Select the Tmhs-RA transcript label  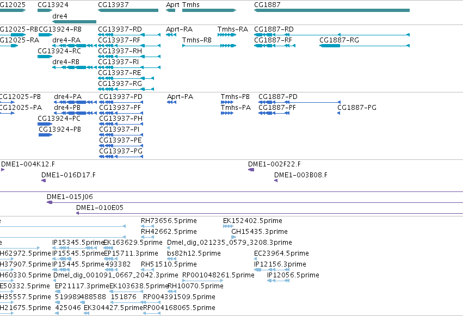click(233, 29)
